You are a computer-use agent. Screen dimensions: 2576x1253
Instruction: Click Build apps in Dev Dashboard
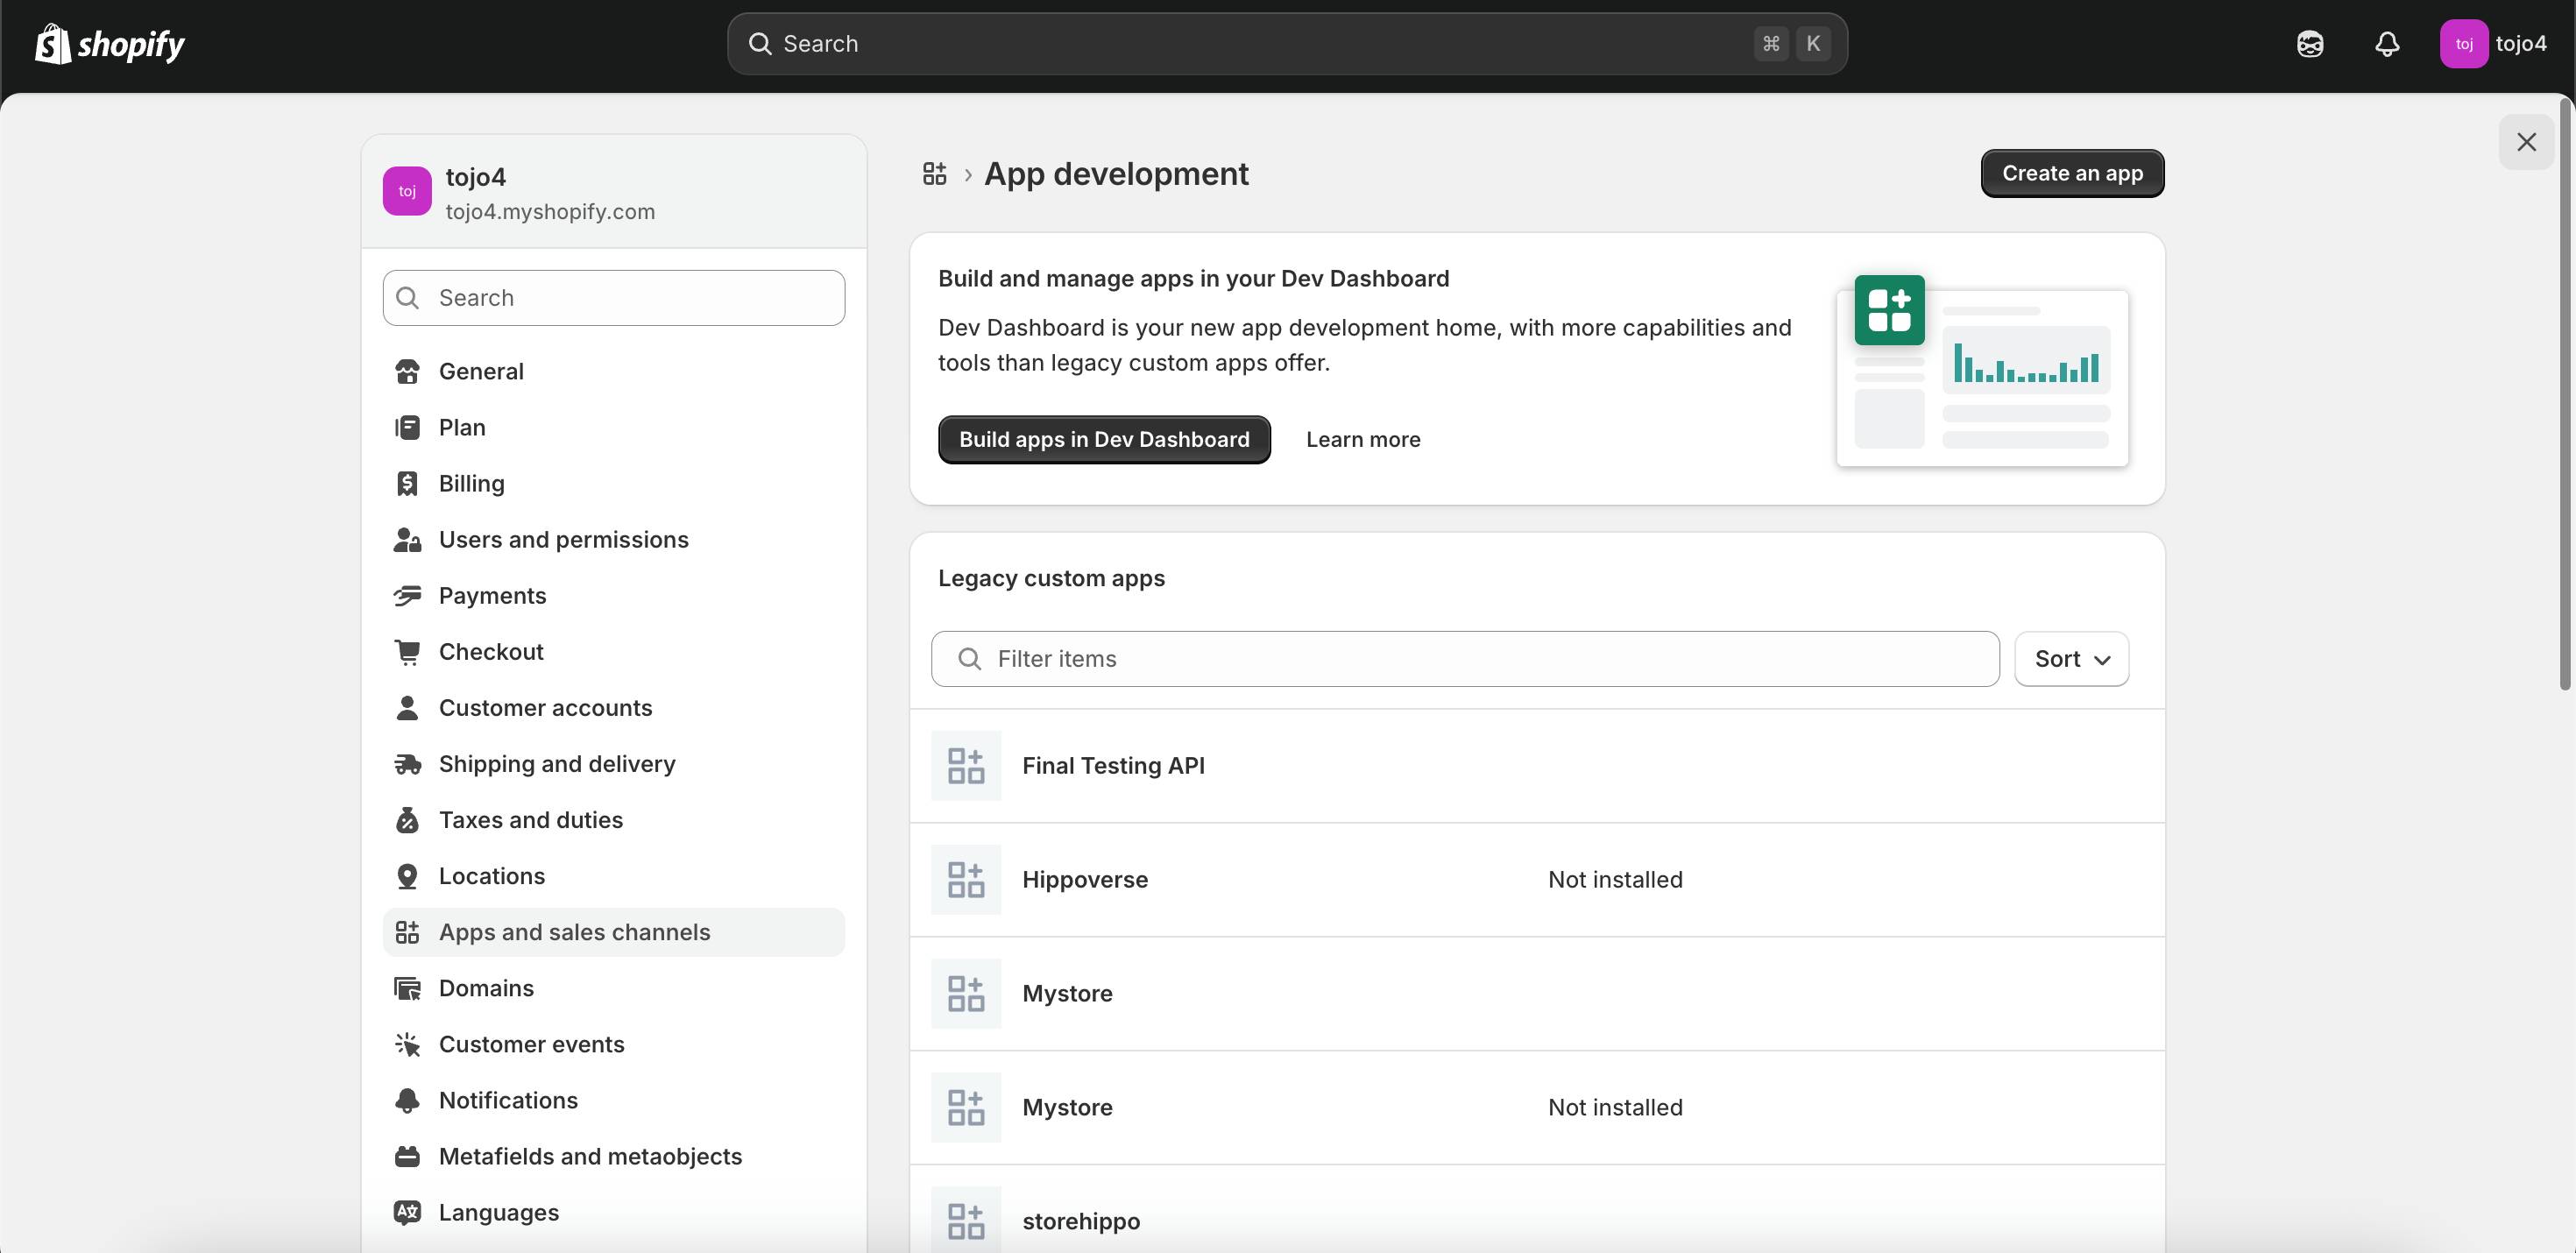coord(1103,440)
